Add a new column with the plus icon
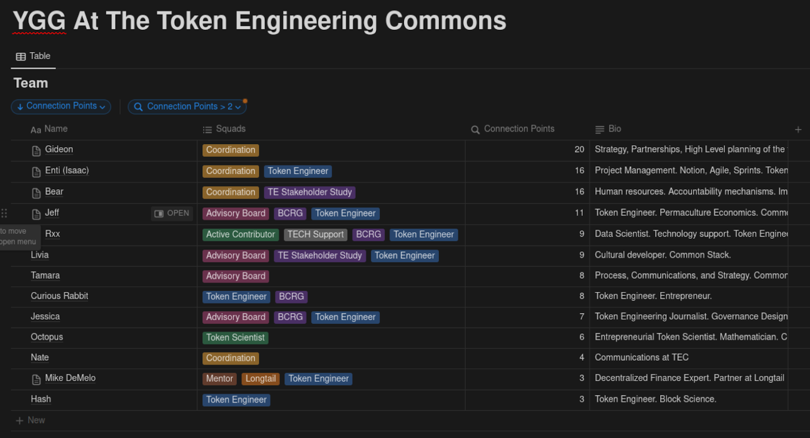The image size is (810, 438). 798,129
